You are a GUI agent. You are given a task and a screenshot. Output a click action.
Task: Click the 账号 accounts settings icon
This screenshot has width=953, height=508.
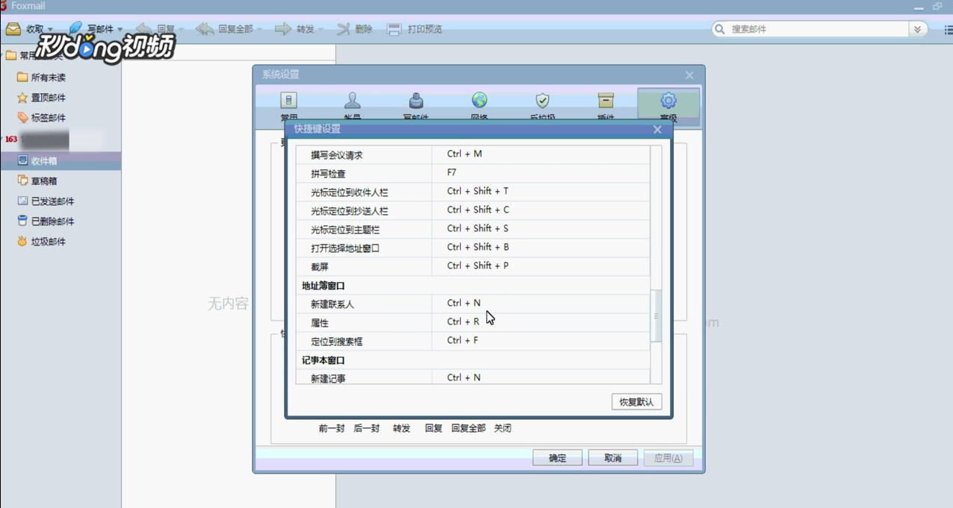point(353,100)
